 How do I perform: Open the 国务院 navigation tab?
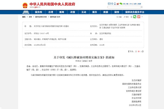coord(38,12)
